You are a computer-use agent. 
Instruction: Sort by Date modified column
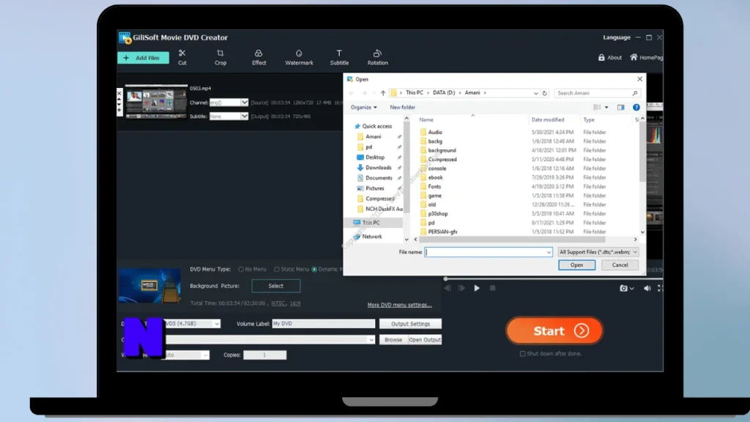(548, 119)
